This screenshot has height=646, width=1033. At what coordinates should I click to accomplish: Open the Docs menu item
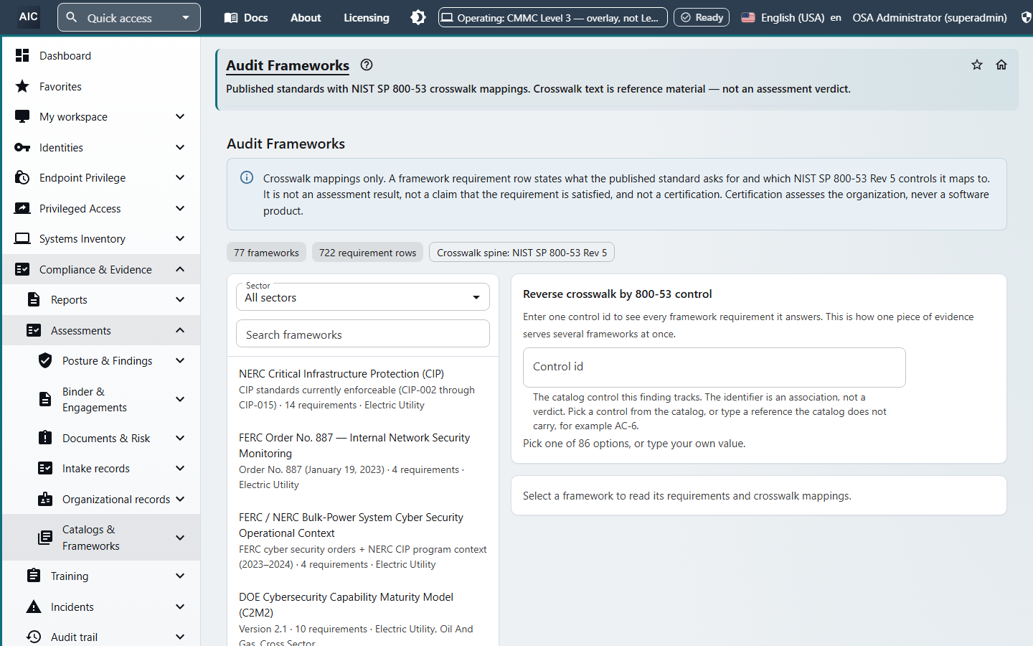pyautogui.click(x=246, y=17)
